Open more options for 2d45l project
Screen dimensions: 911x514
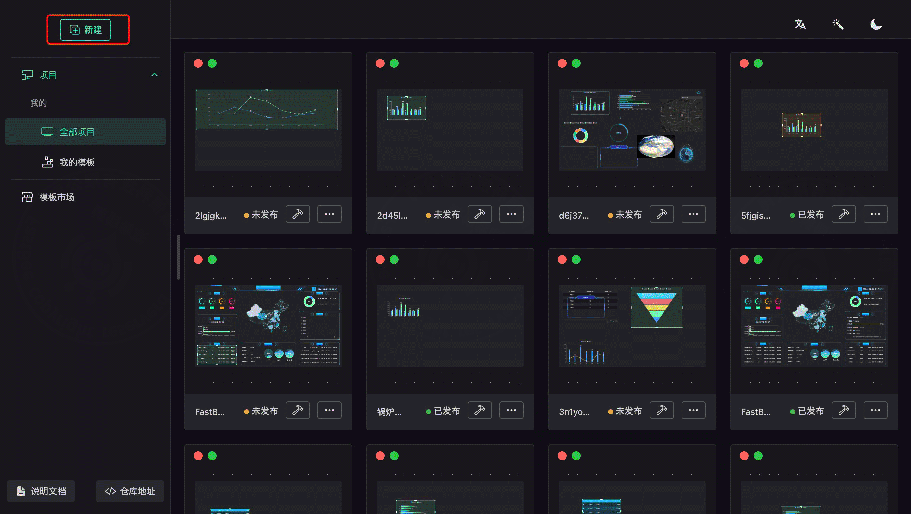[512, 214]
